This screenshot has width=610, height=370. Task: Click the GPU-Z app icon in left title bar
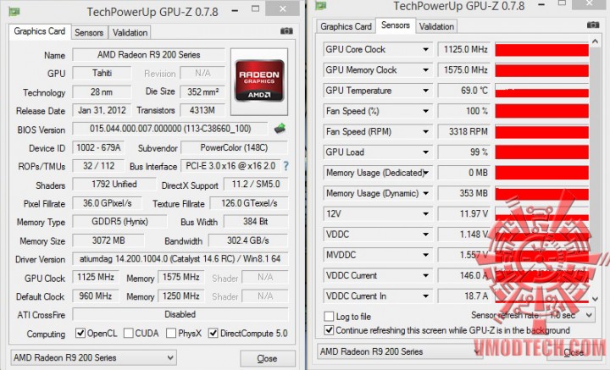click(x=14, y=11)
